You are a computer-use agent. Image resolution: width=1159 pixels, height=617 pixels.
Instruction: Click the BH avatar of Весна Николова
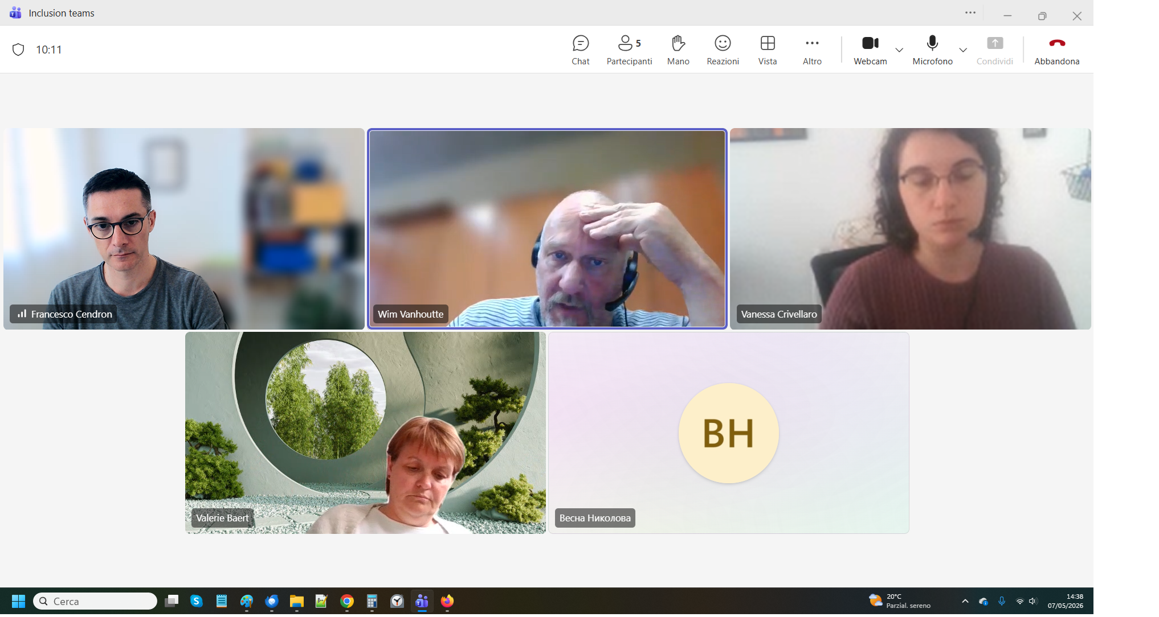[728, 433]
